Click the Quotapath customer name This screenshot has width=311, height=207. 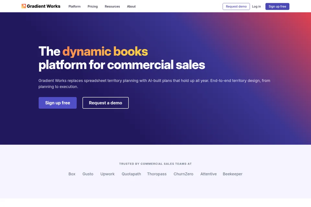pos(131,174)
